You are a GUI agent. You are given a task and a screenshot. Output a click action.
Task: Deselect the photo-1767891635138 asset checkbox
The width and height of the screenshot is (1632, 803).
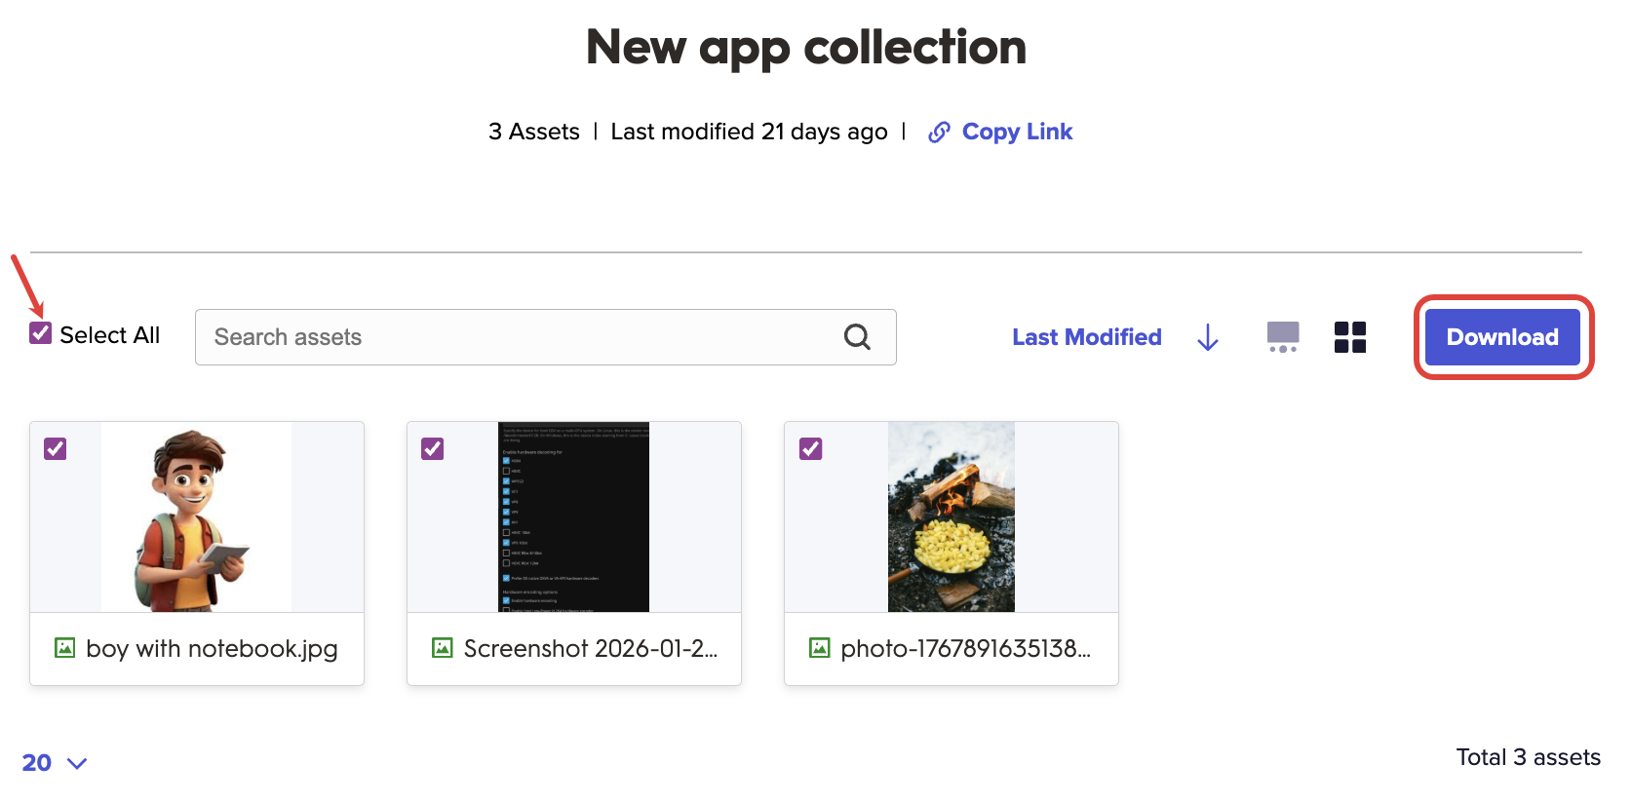(x=810, y=448)
